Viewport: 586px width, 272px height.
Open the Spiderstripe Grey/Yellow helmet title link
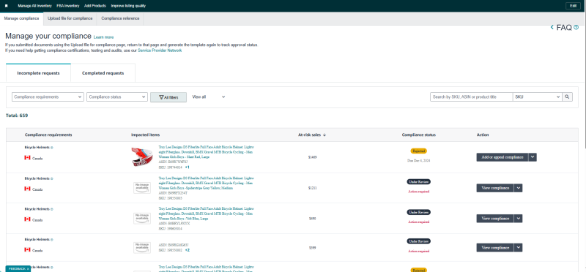[x=207, y=184]
